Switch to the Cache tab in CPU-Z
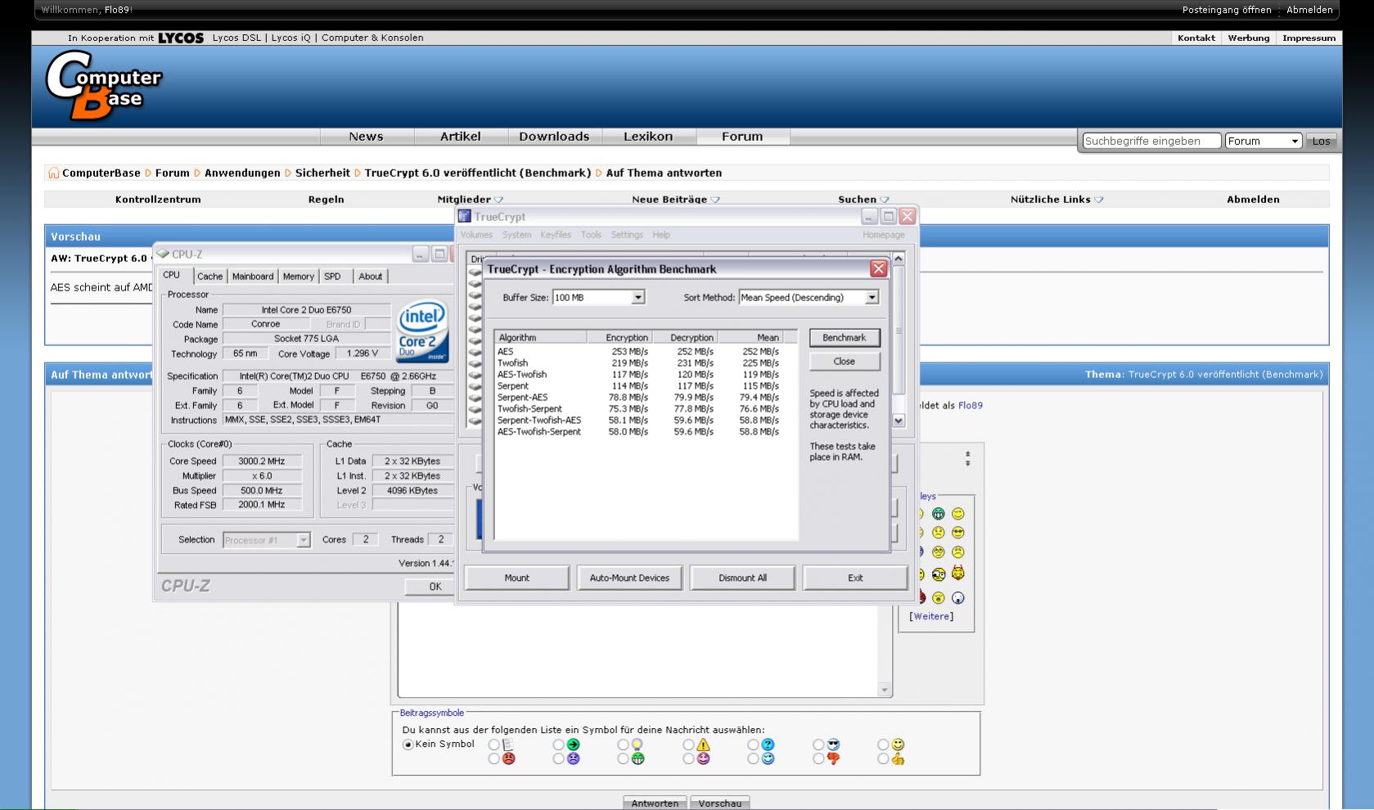The width and height of the screenshot is (1374, 810). point(209,277)
